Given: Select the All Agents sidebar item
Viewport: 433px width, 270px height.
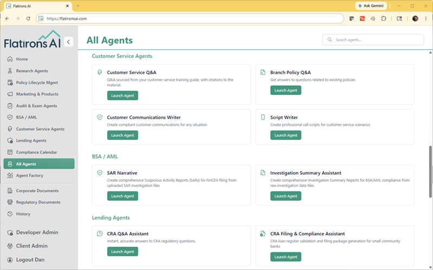Looking at the screenshot, I should point(39,164).
